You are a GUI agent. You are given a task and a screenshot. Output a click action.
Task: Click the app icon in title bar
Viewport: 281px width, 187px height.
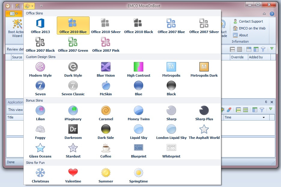pos(8,6)
